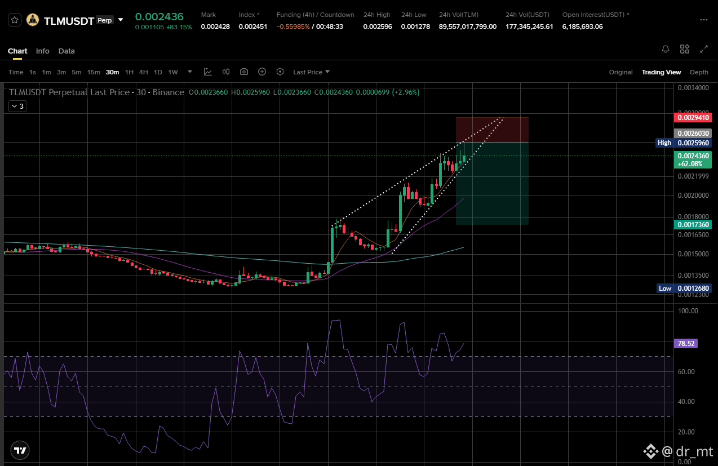718x466 pixels.
Task: Switch to Original chart view
Action: (621, 72)
